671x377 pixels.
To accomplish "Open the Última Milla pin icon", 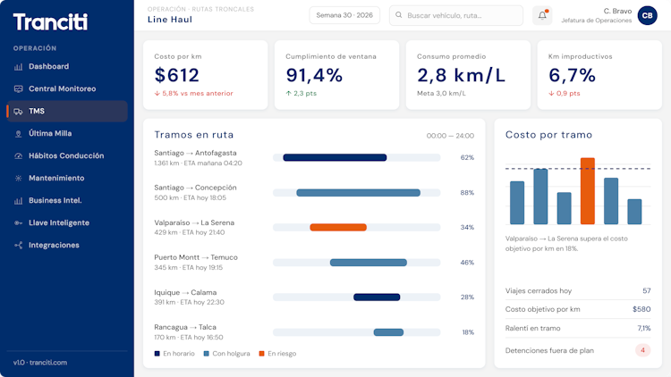I will [19, 134].
